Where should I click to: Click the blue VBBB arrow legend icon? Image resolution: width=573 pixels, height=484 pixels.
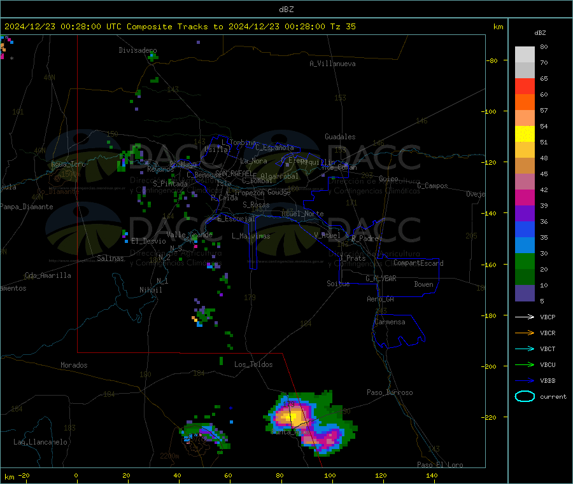(x=525, y=380)
